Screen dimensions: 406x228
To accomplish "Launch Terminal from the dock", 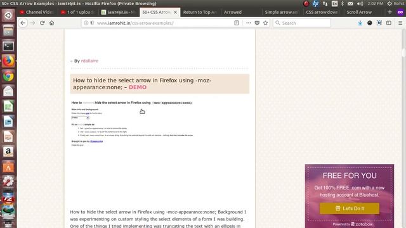I will [x=8, y=46].
